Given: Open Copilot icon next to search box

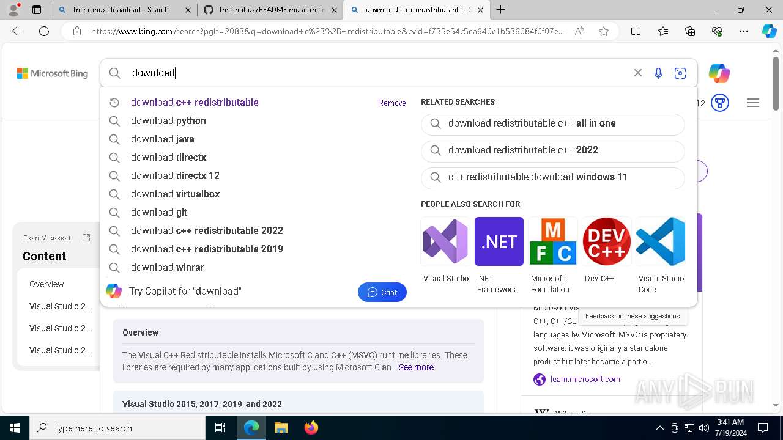Looking at the screenshot, I should point(719,73).
